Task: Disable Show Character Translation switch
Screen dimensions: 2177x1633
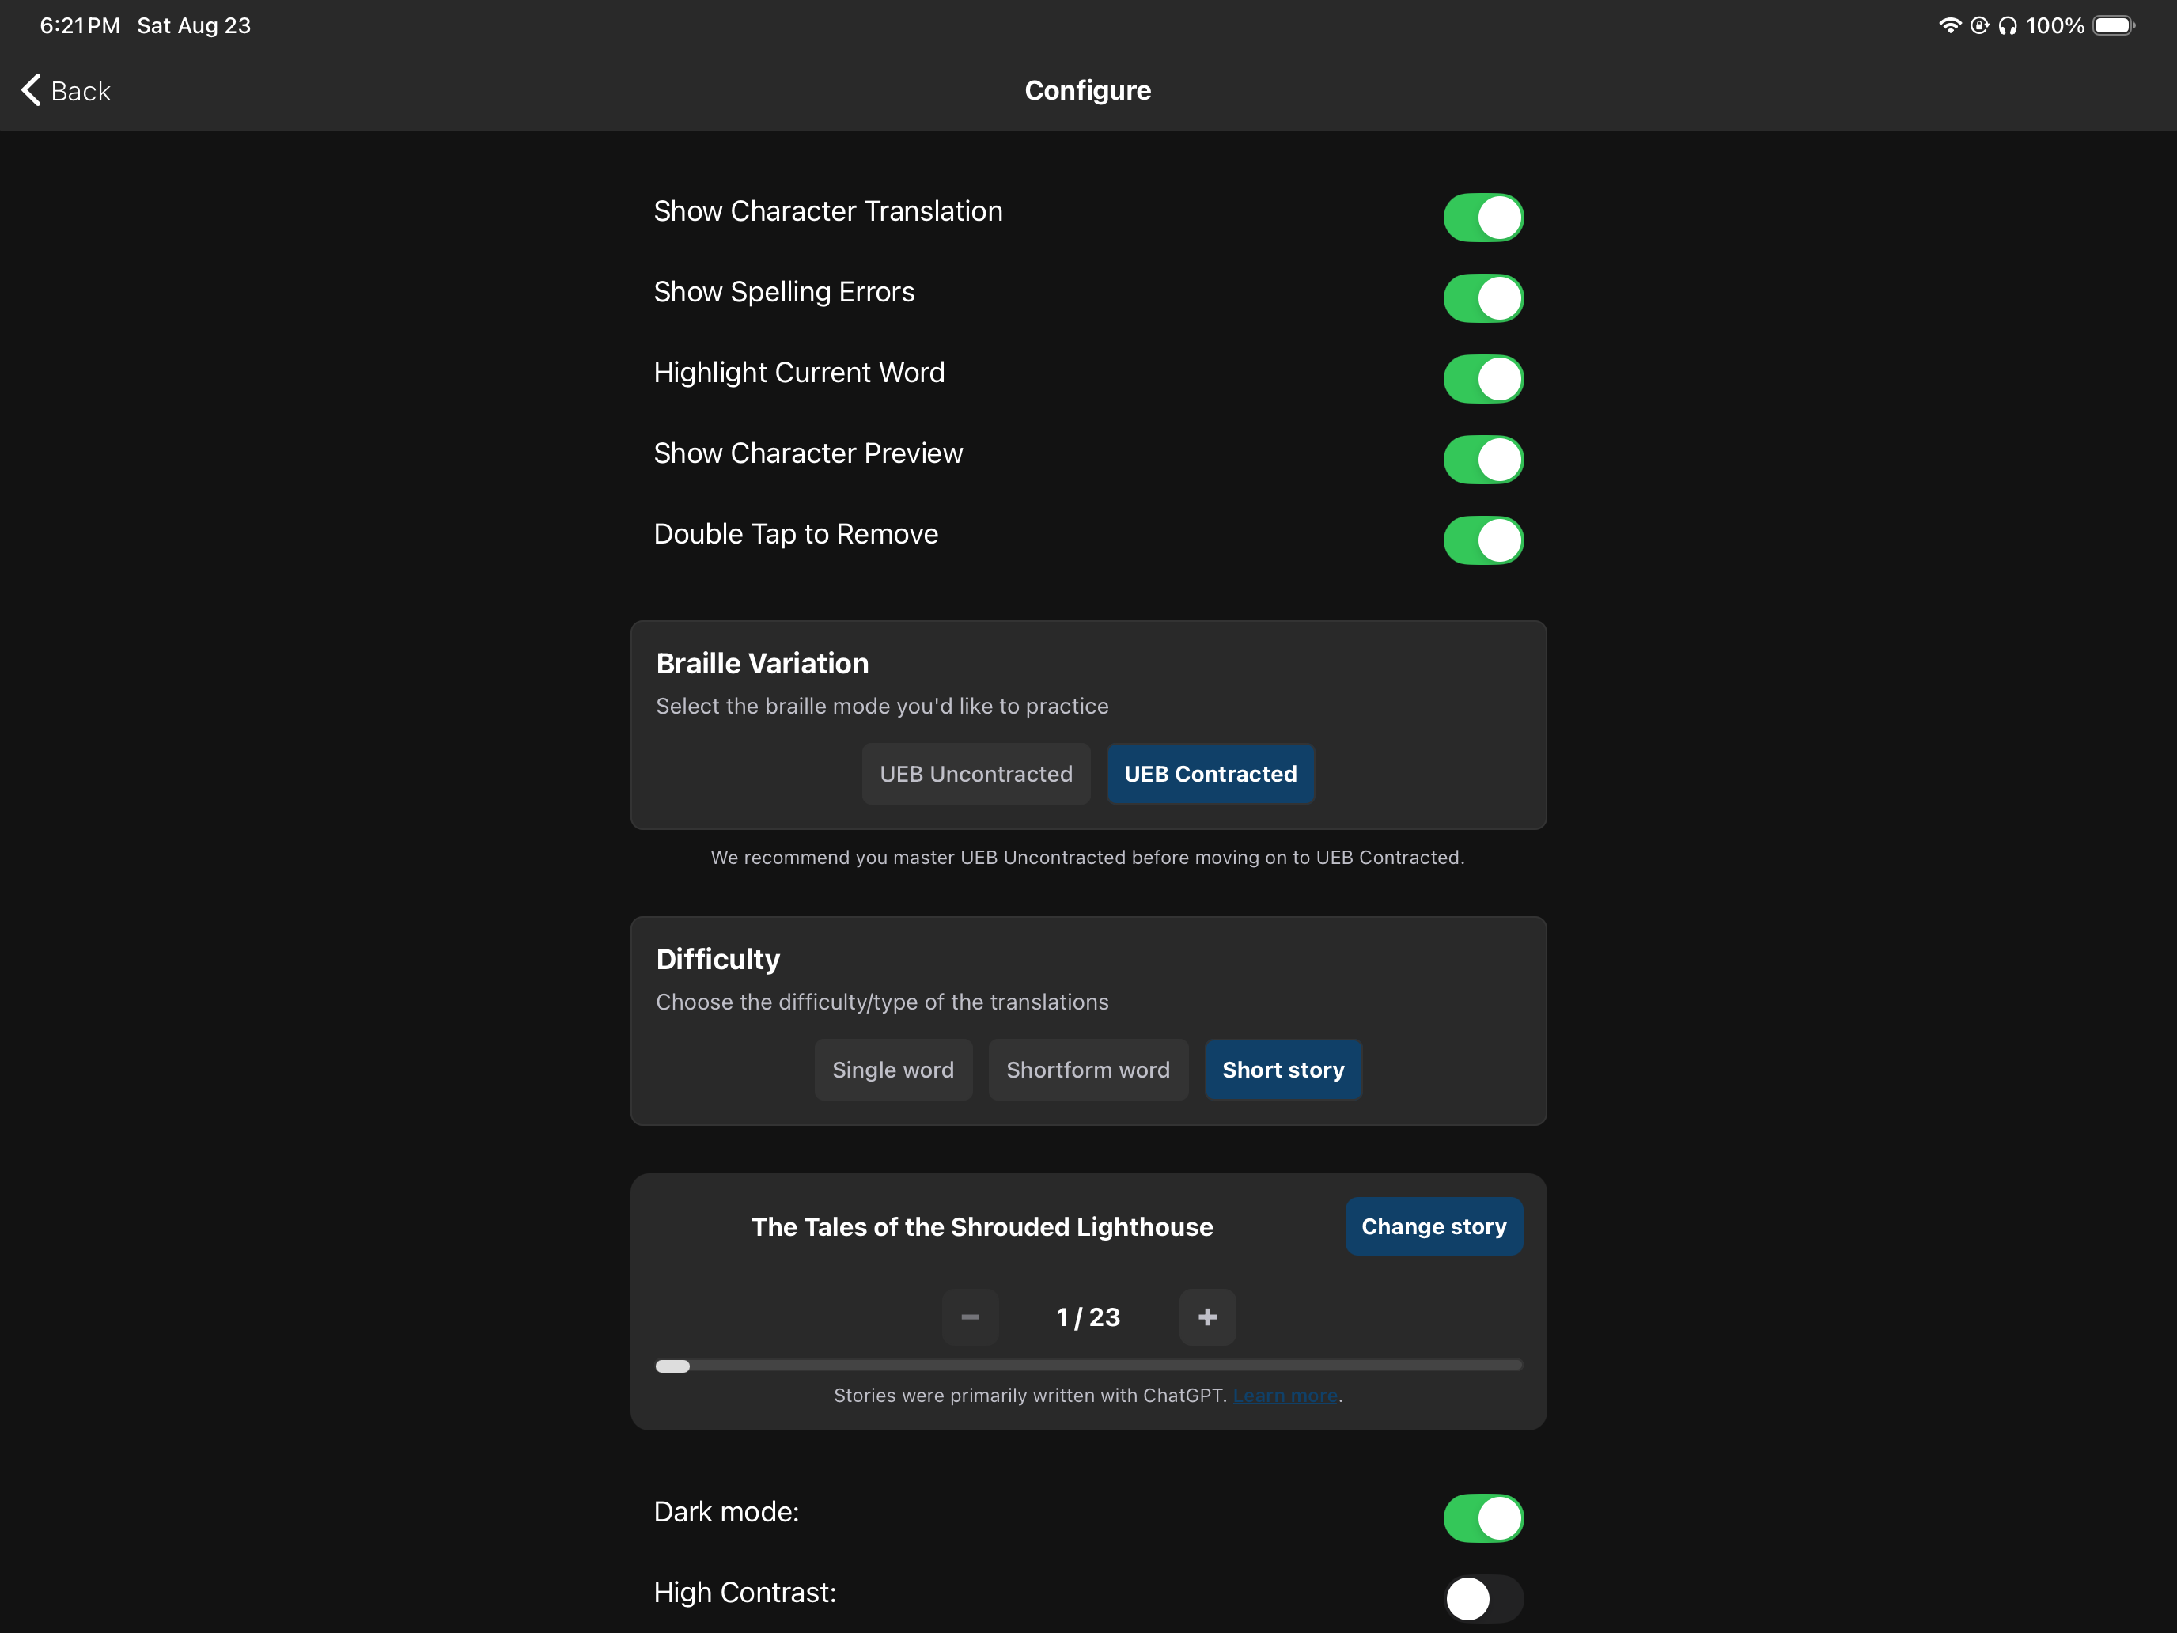Action: (1483, 218)
